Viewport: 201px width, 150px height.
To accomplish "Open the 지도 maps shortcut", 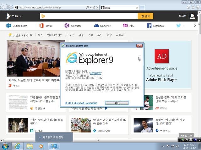I will click(129, 26).
